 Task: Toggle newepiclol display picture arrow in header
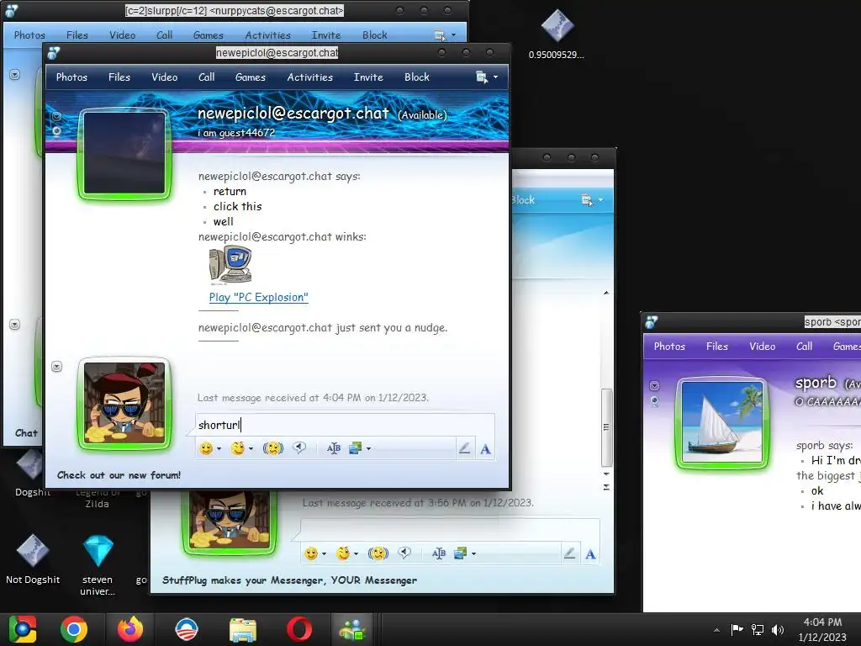(x=56, y=116)
